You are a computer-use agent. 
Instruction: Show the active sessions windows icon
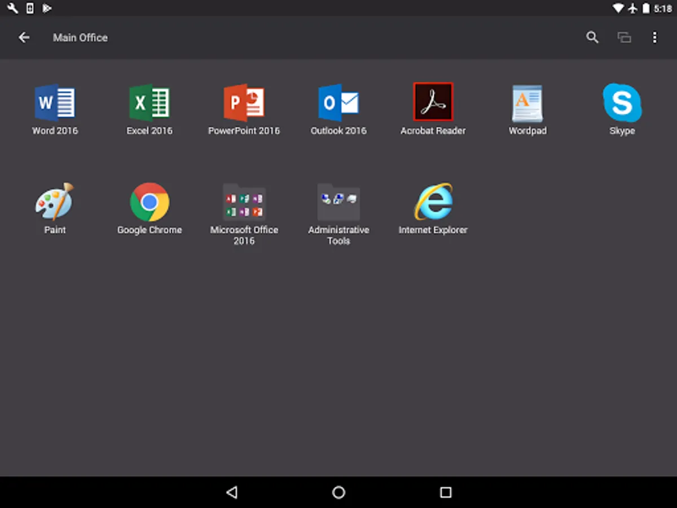point(623,38)
